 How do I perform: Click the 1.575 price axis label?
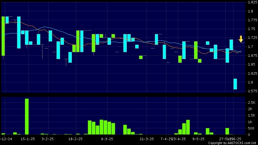point(253,91)
